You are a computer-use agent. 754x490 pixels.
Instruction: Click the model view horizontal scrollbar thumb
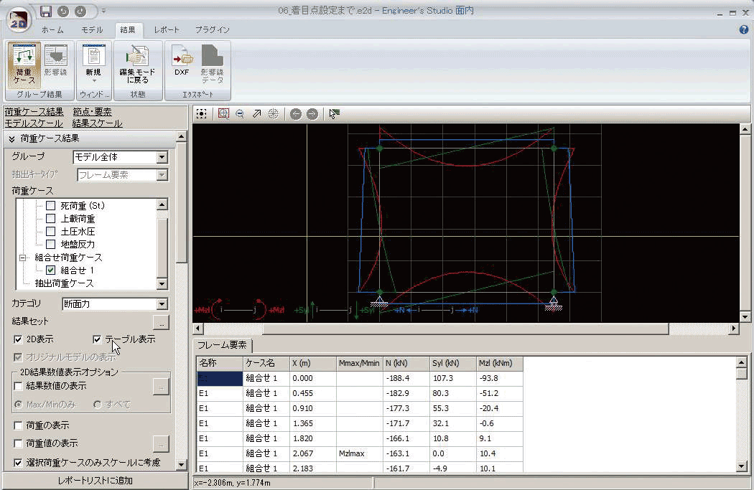(465, 329)
